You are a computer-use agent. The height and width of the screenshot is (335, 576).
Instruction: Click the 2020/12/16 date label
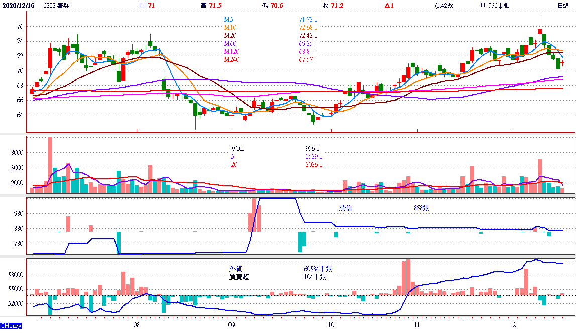pos(18,6)
